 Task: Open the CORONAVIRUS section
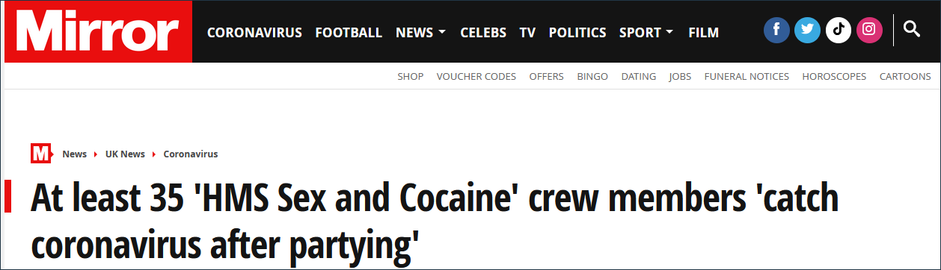click(254, 33)
